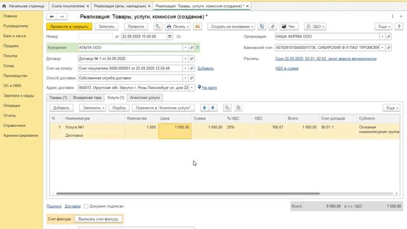This screenshot has height=229, width=407.
Task: Click the Провести button
Action: (x=136, y=27)
